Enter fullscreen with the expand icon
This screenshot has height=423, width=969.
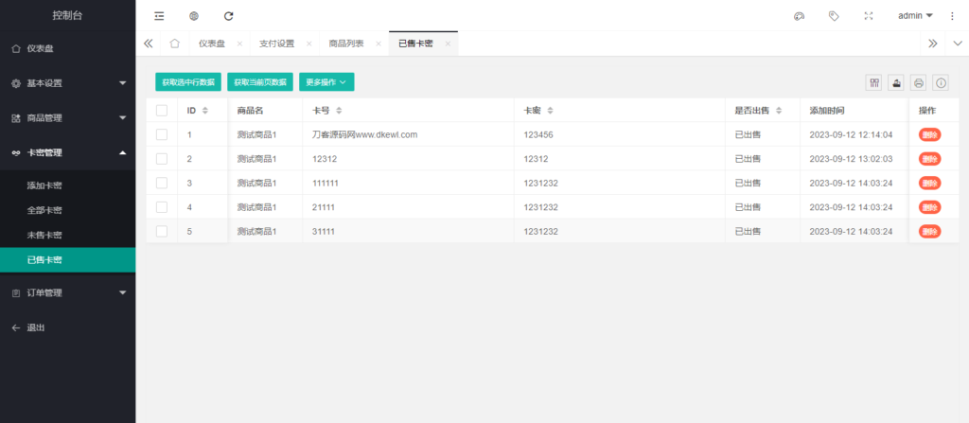click(869, 16)
